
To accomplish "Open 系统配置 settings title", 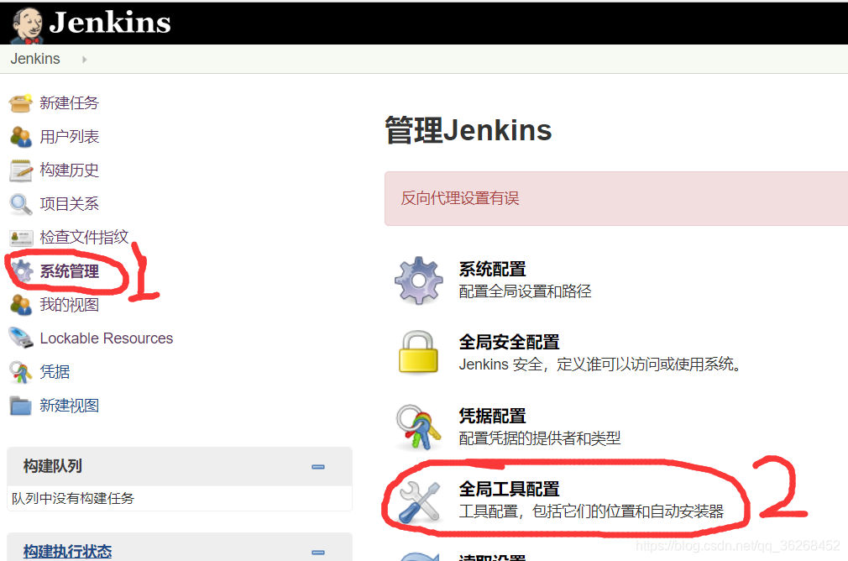I will [x=492, y=269].
